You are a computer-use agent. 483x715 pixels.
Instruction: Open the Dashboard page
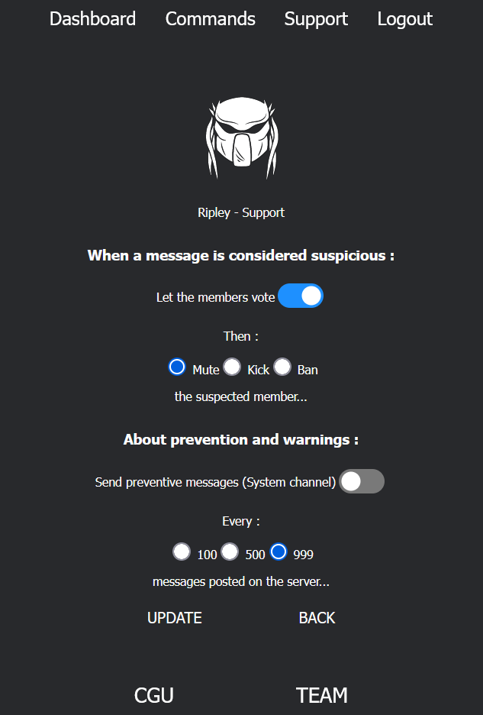point(92,19)
